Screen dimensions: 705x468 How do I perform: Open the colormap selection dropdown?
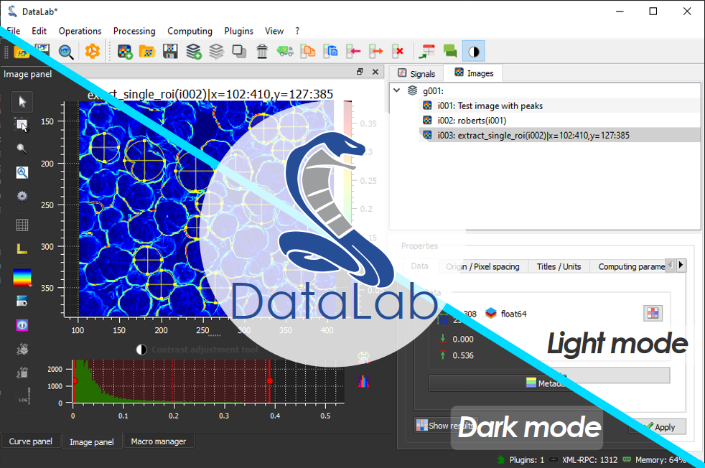coord(22,277)
